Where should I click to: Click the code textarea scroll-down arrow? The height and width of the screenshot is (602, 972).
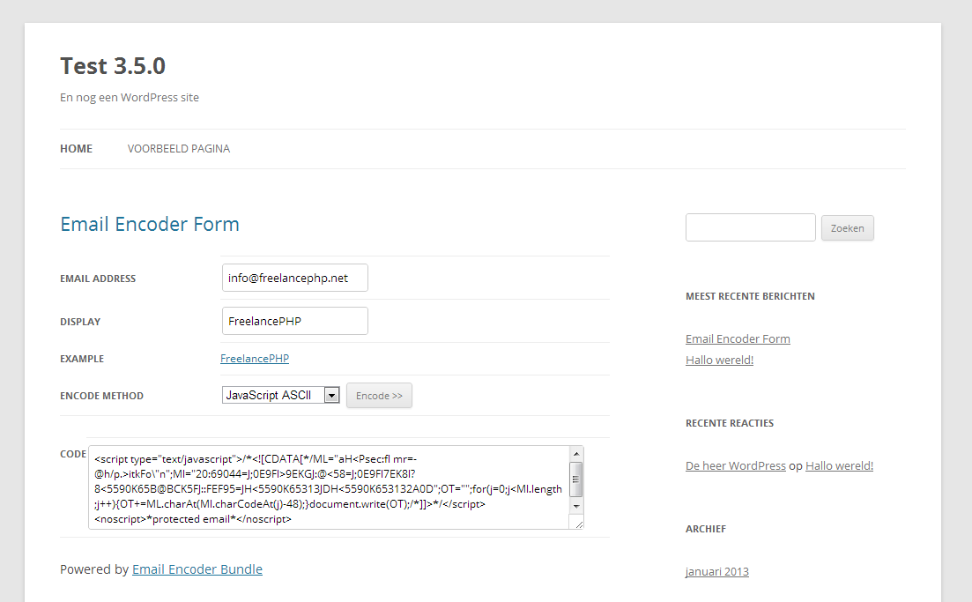576,507
